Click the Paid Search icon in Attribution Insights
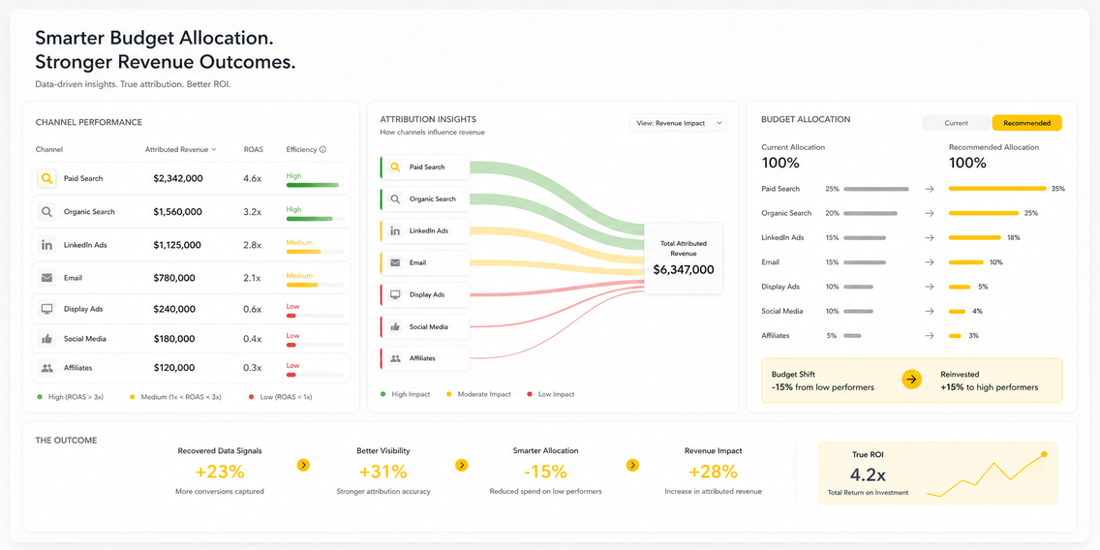This screenshot has height=550, width=1100. click(x=395, y=167)
